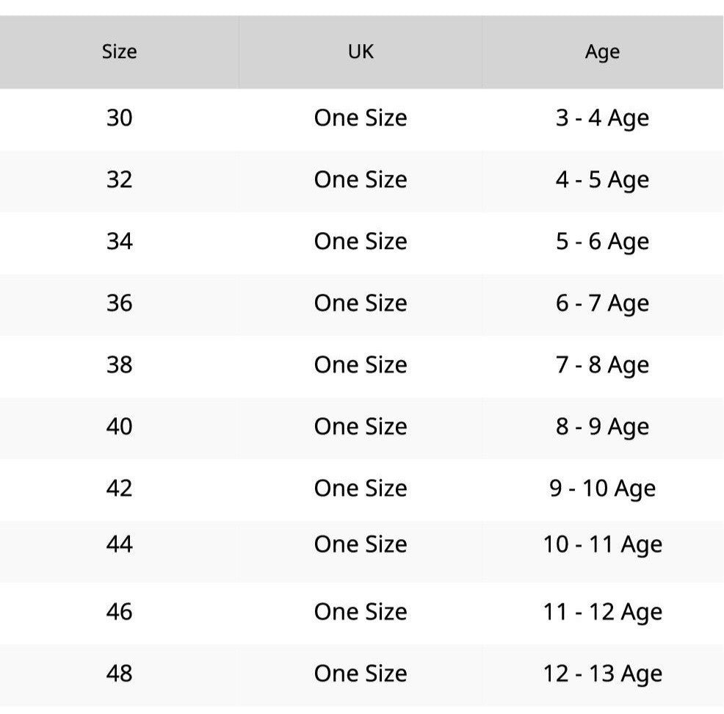Select size 46 in the table

(x=120, y=612)
